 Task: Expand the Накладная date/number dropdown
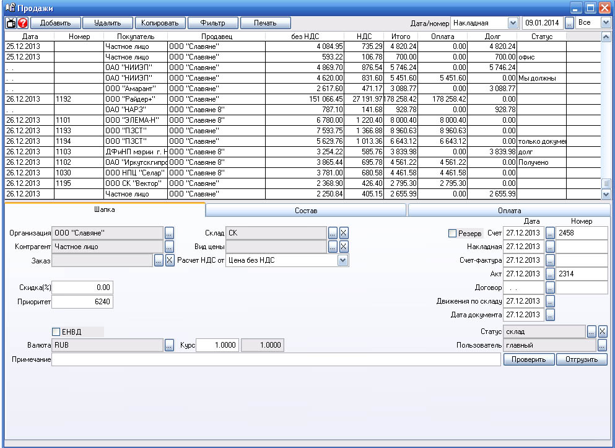(512, 23)
